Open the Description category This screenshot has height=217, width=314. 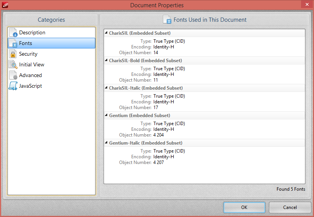click(x=52, y=32)
